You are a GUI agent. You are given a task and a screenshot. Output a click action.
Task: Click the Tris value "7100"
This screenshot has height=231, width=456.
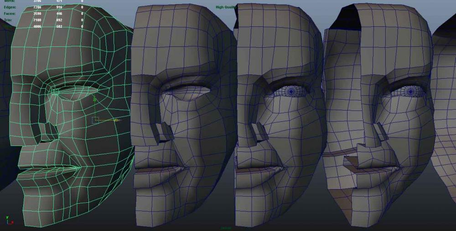tap(37, 20)
